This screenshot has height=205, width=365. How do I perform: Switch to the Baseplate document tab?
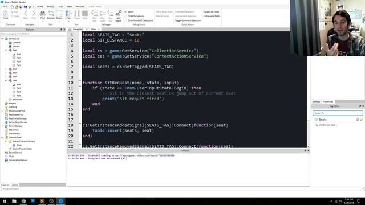(x=78, y=30)
